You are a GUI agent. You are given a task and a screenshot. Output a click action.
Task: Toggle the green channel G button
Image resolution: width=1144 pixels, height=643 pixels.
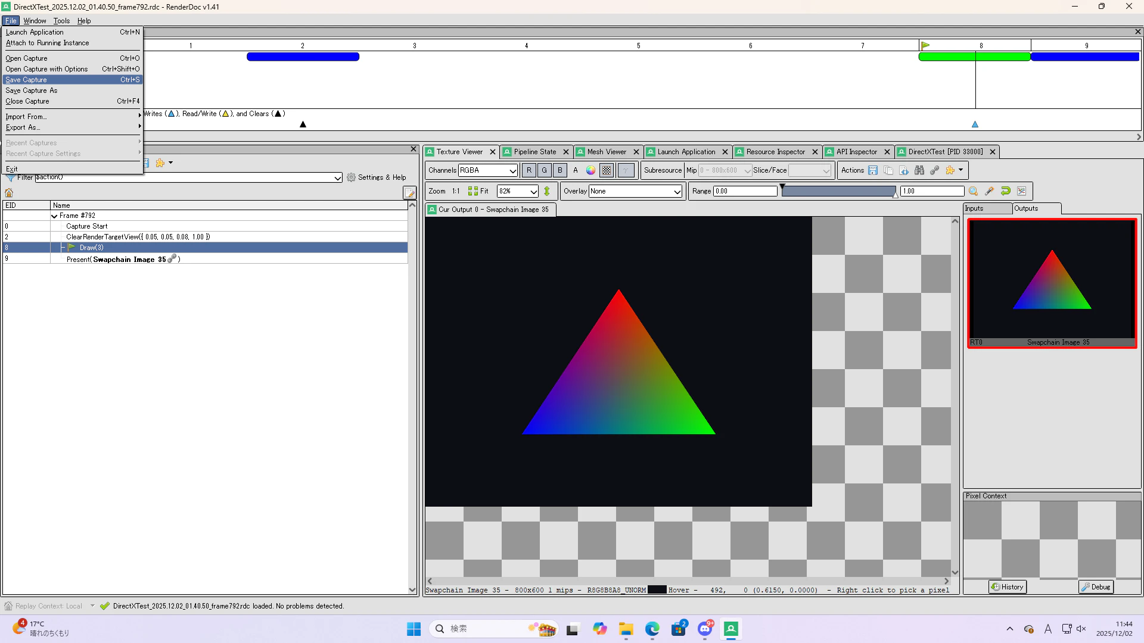coord(544,170)
